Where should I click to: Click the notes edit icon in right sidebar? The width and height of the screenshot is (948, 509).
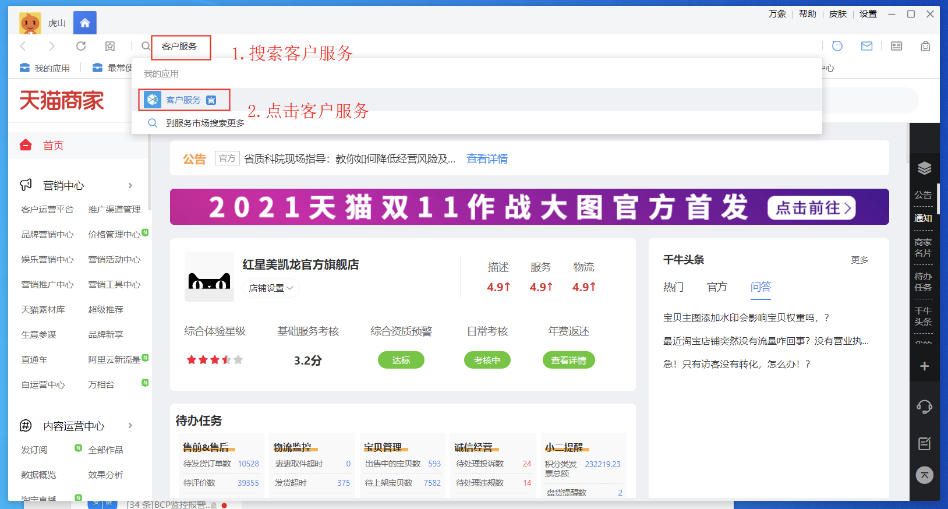[x=924, y=444]
